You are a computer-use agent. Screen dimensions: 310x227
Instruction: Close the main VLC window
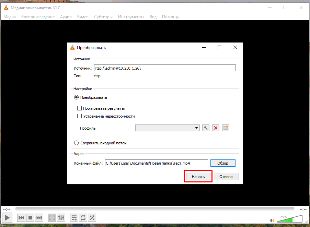(301, 8)
